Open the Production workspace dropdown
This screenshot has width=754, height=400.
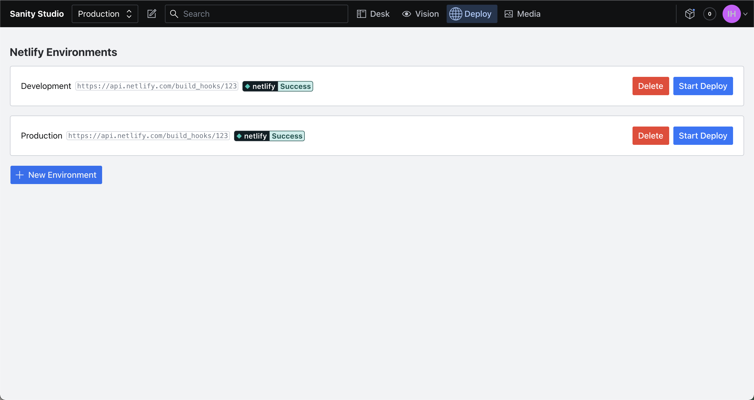coord(105,14)
